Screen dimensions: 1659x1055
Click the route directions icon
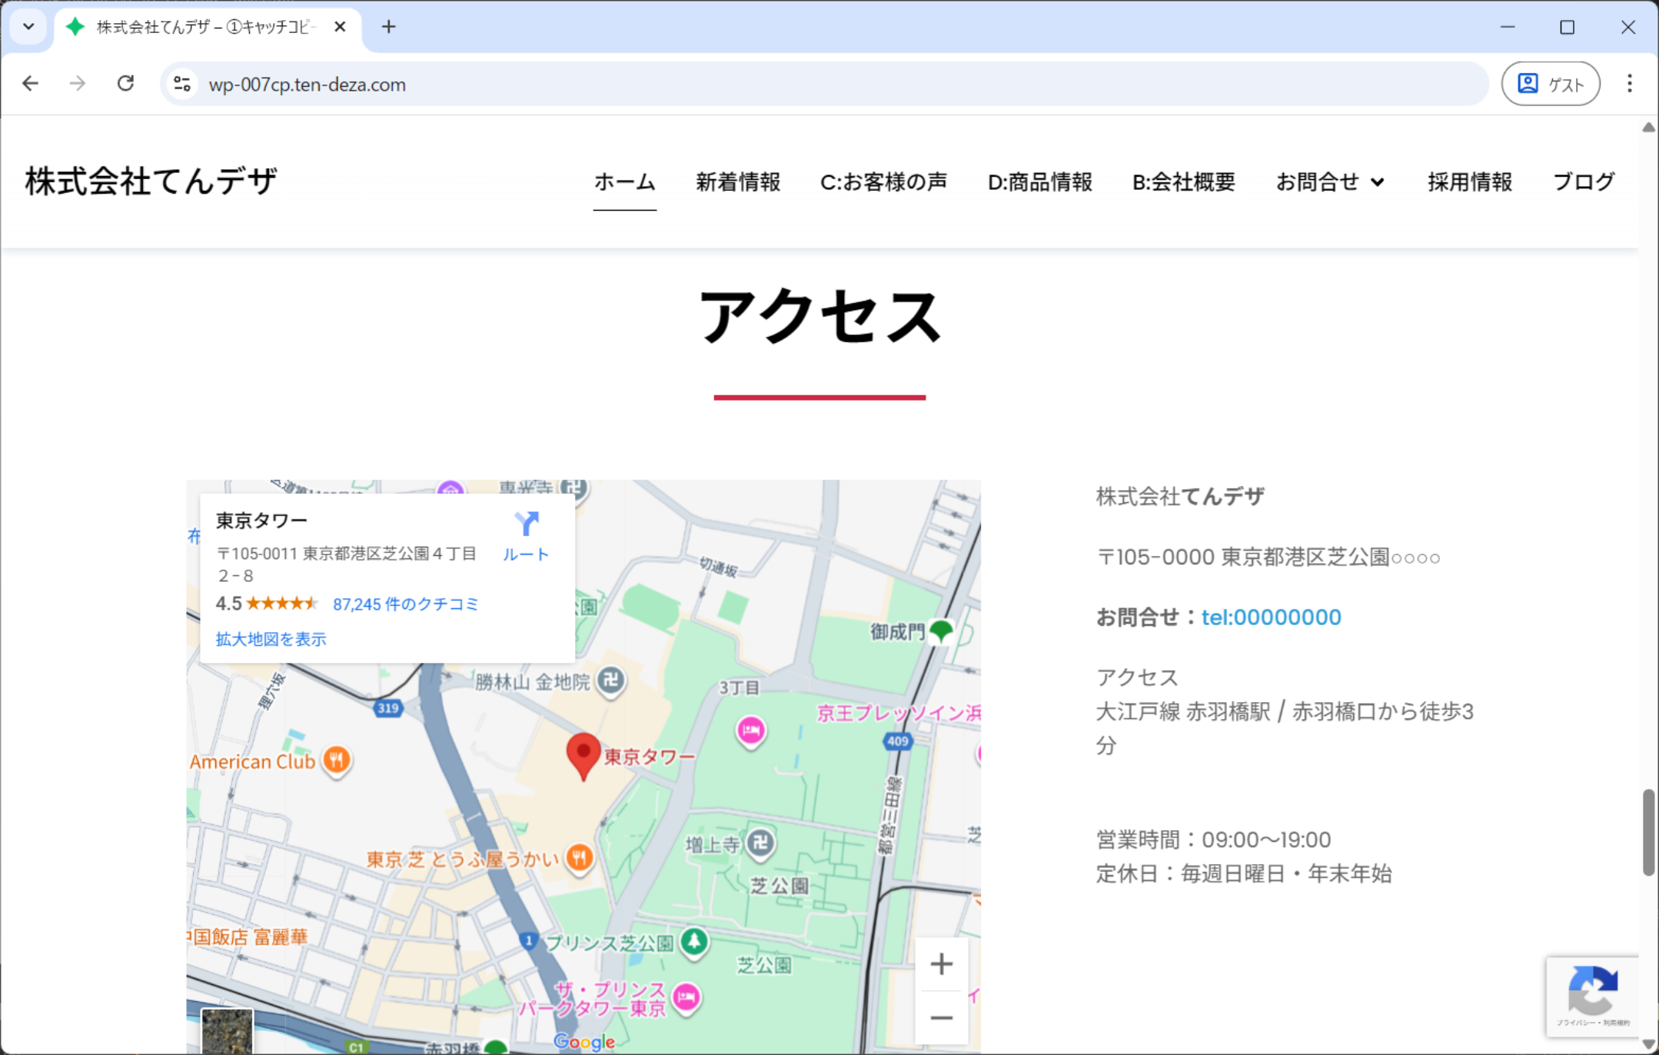(526, 525)
